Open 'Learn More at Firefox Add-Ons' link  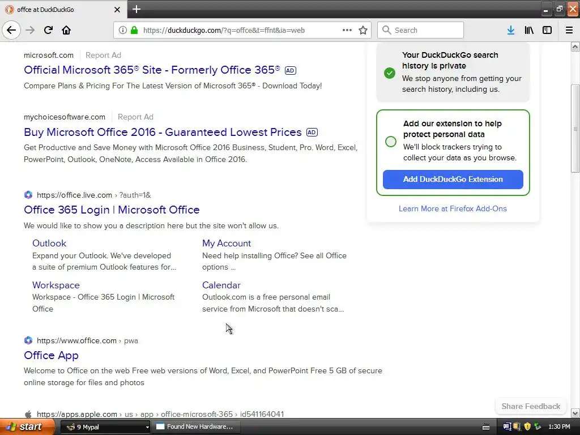[x=453, y=208]
